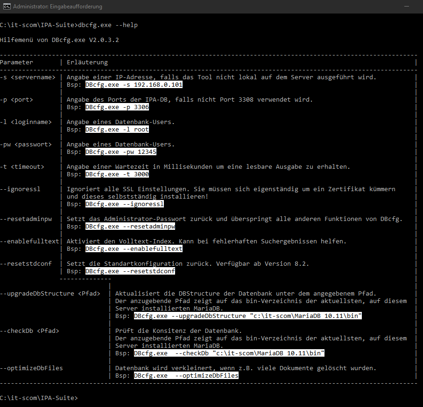423x407 pixels.
Task: Click the highlighted example 'DBcfg.exe -p 3306'
Action: (117, 107)
